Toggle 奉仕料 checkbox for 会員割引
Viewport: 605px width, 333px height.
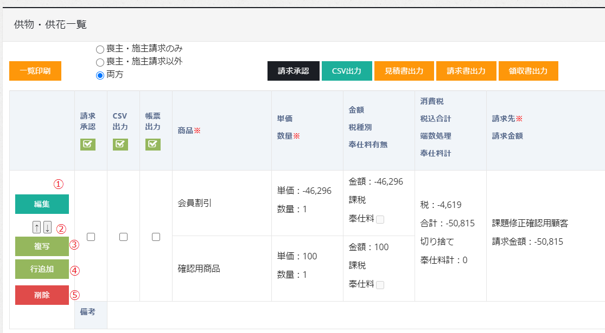(x=380, y=219)
